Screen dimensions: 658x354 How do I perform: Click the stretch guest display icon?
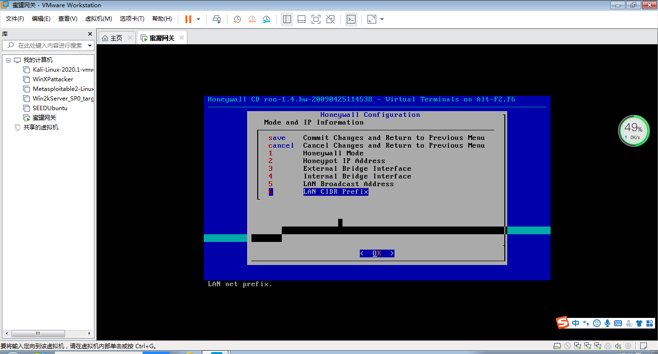(372, 19)
